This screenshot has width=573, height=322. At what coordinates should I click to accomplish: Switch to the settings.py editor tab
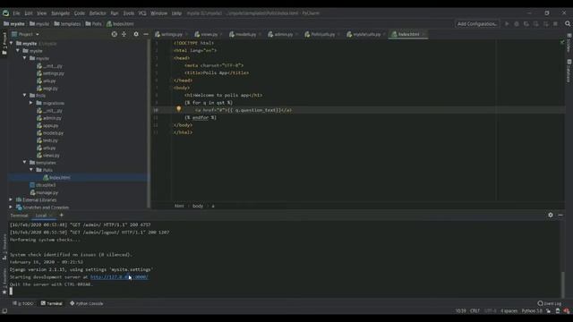point(171,34)
